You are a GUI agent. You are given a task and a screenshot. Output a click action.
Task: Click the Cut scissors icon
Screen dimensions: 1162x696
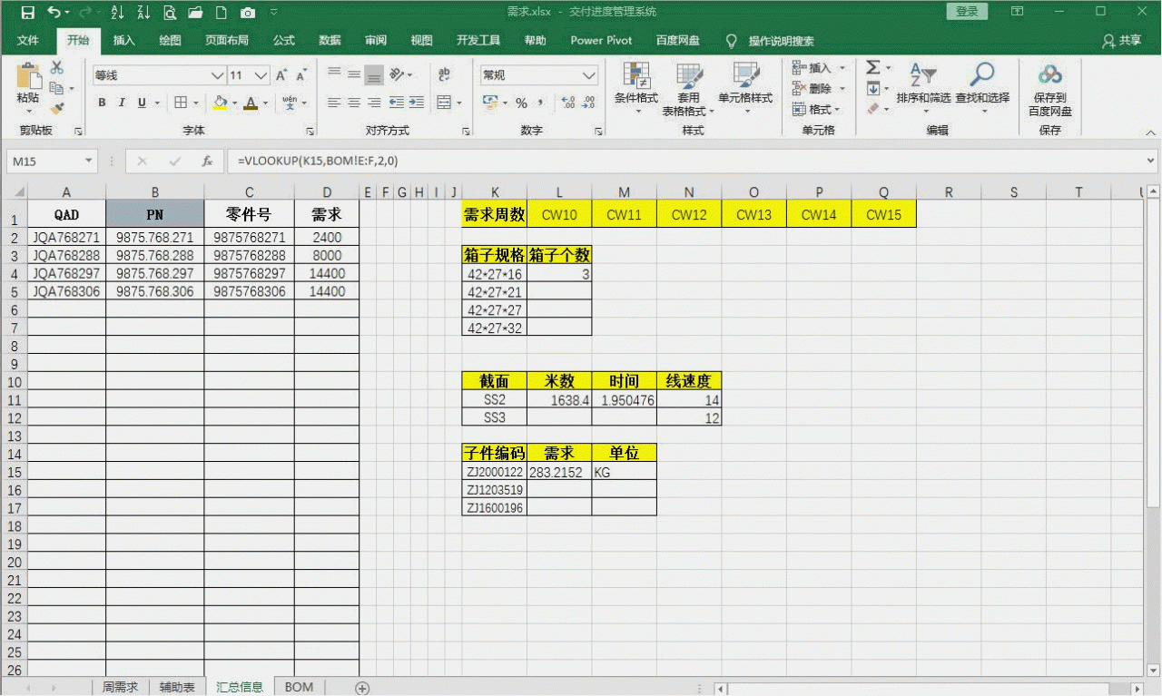(56, 68)
